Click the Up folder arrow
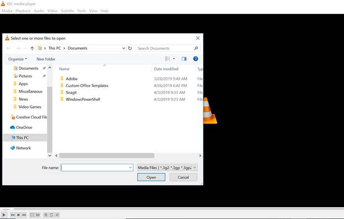 pyautogui.click(x=32, y=48)
